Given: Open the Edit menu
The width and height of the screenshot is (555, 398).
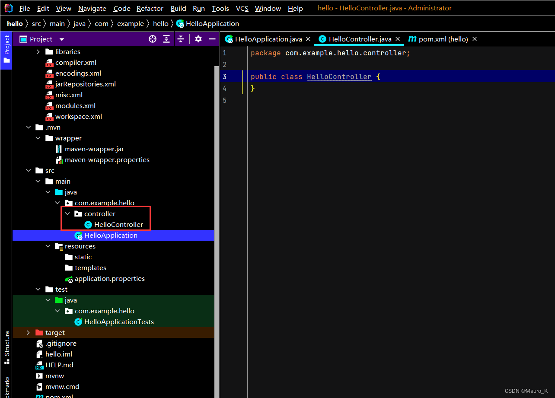Looking at the screenshot, I should (x=43, y=8).
